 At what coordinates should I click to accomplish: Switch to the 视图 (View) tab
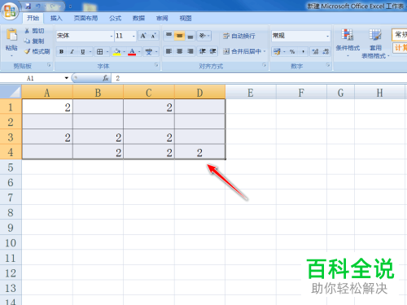pyautogui.click(x=186, y=18)
